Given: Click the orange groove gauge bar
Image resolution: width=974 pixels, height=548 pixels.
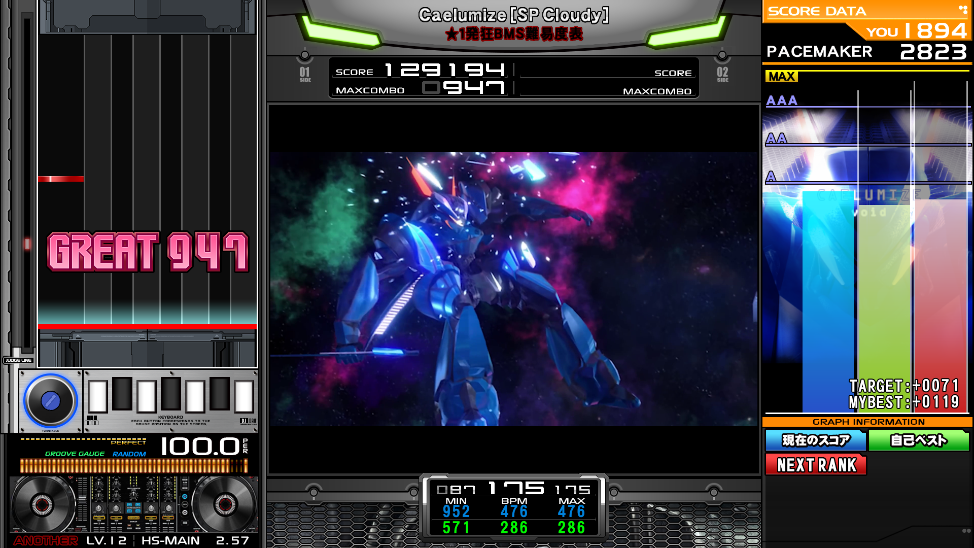Looking at the screenshot, I should click(x=134, y=466).
